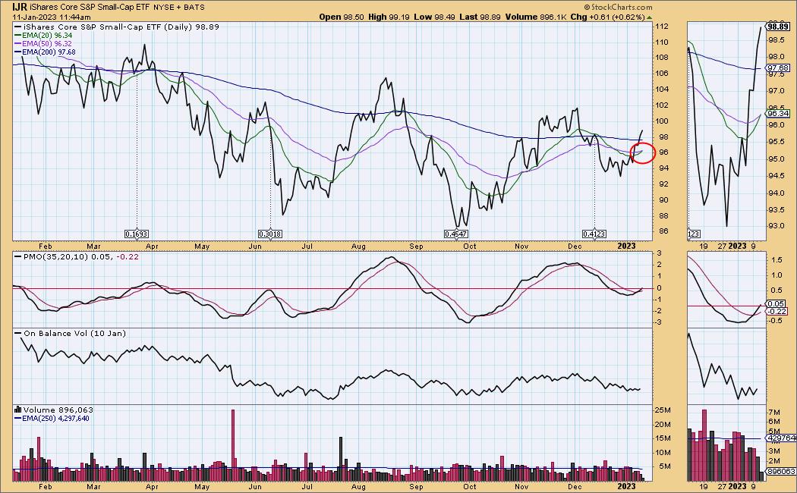Click the 25M label on the volume axis

coord(663,410)
